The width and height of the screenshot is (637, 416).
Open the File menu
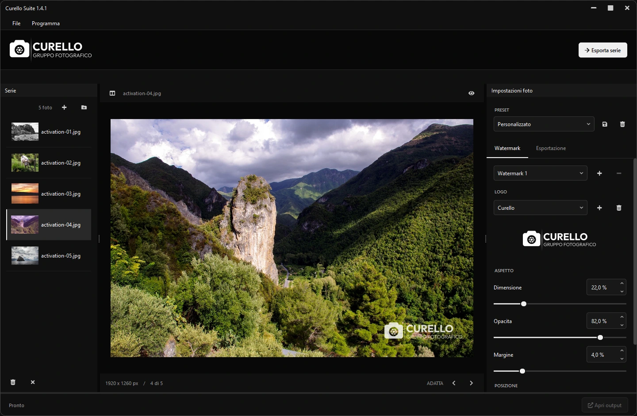[16, 23]
